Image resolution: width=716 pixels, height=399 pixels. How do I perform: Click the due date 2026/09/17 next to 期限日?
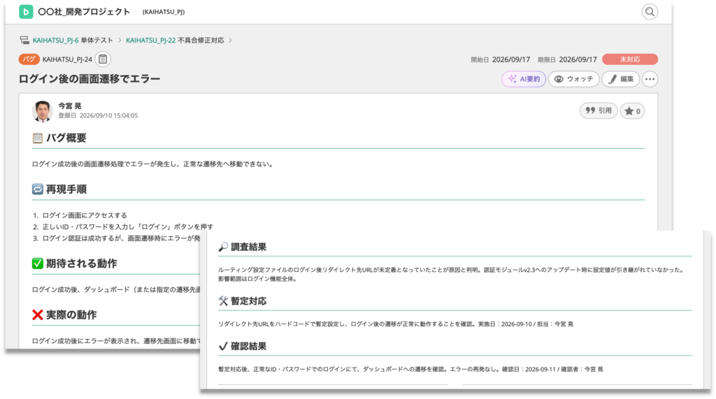point(578,59)
